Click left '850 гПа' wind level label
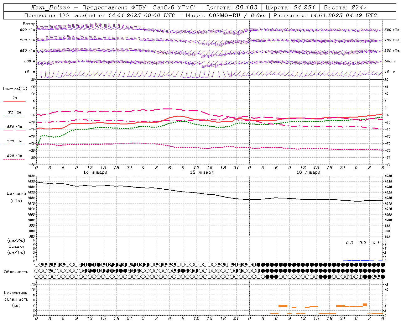This screenshot has width=401, height=321. pos(28,50)
